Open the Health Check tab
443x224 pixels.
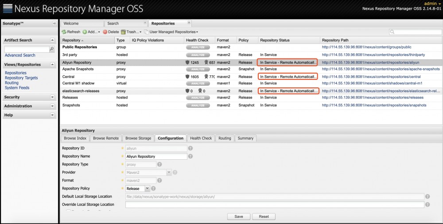point(201,138)
